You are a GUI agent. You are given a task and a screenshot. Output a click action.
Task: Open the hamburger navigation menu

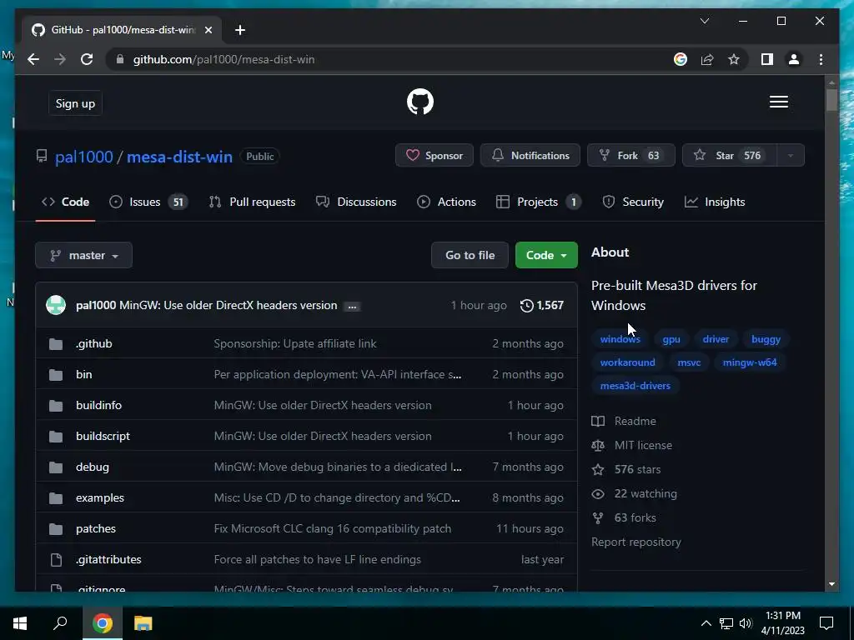point(779,102)
